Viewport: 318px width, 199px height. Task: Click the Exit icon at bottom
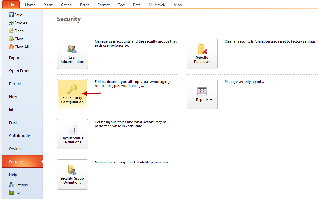tap(11, 193)
